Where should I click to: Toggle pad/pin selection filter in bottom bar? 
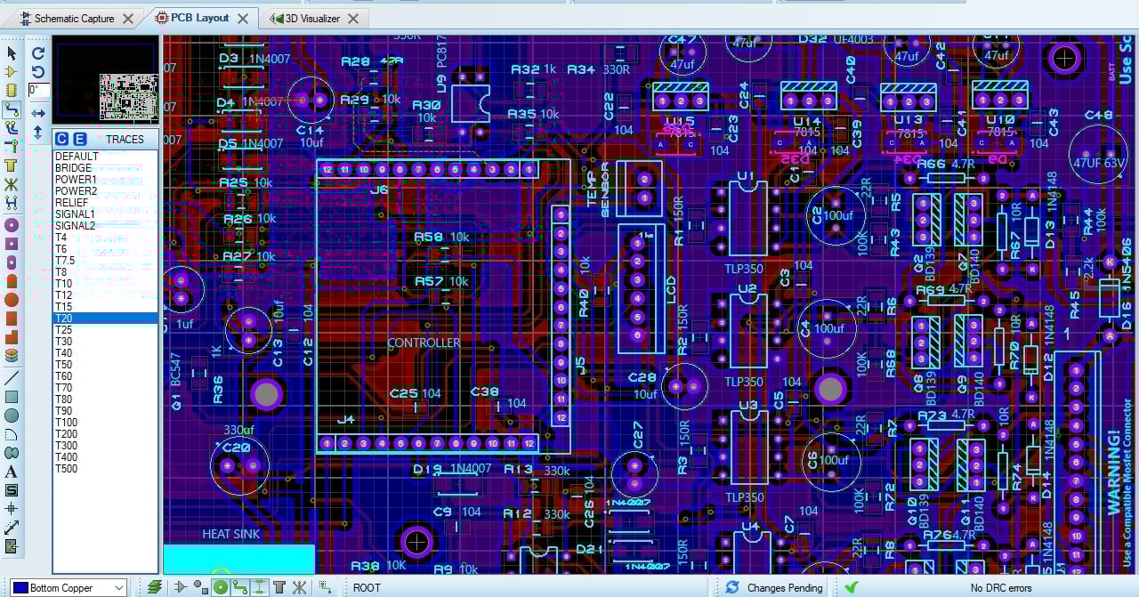[221, 587]
